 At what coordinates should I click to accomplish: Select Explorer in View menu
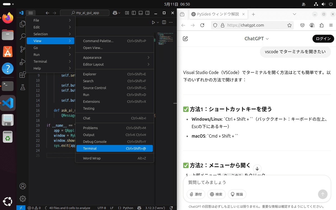[115, 74]
